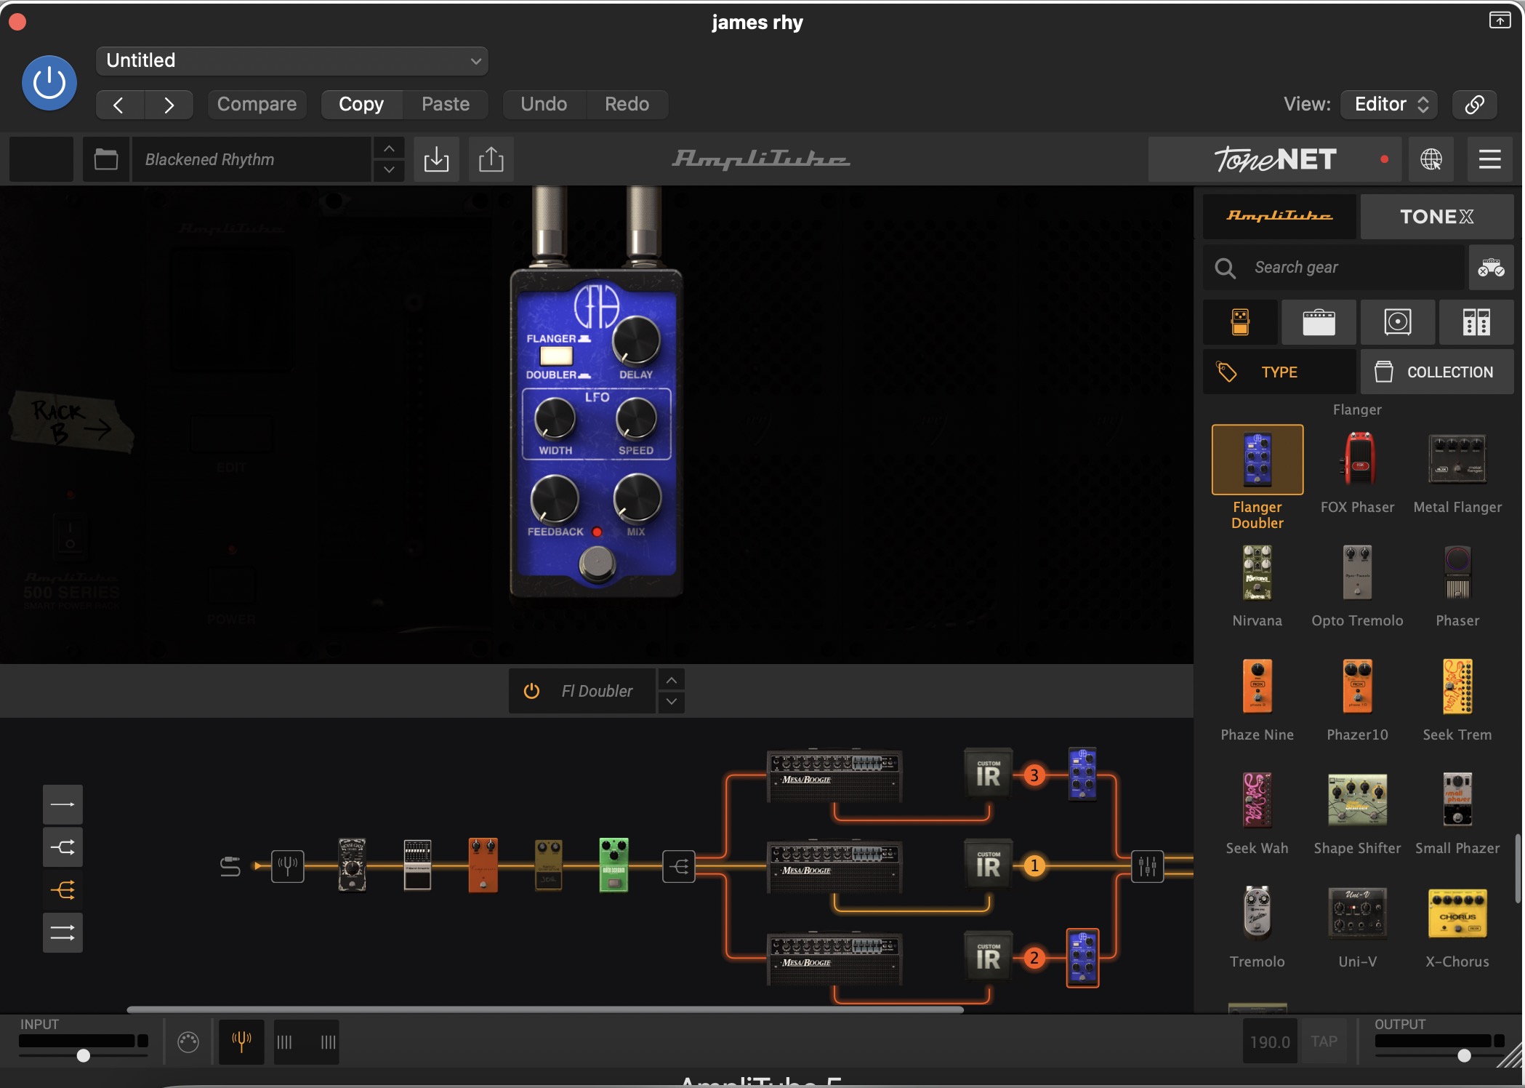The height and width of the screenshot is (1088, 1525).
Task: Select the Flanger Doubler pedal thumbnail
Action: point(1258,460)
